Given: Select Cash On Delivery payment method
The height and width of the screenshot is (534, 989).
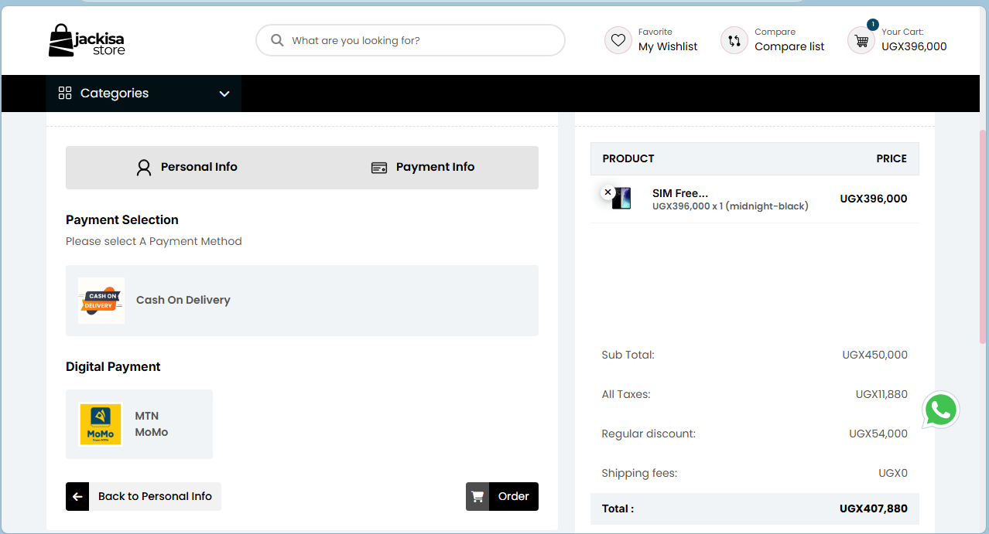Looking at the screenshot, I should pos(302,301).
